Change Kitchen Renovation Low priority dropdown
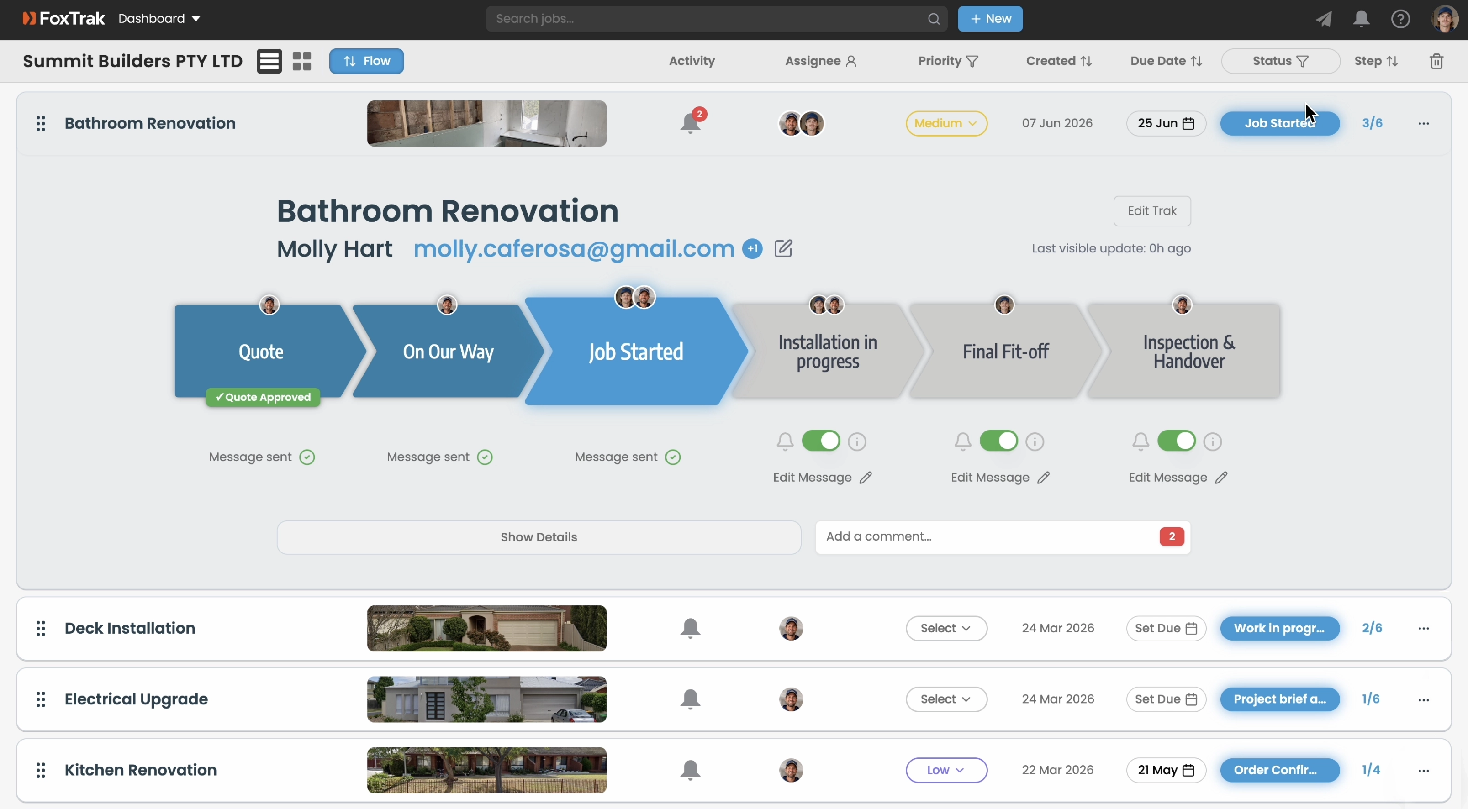Viewport: 1468px width, 809px height. (946, 770)
